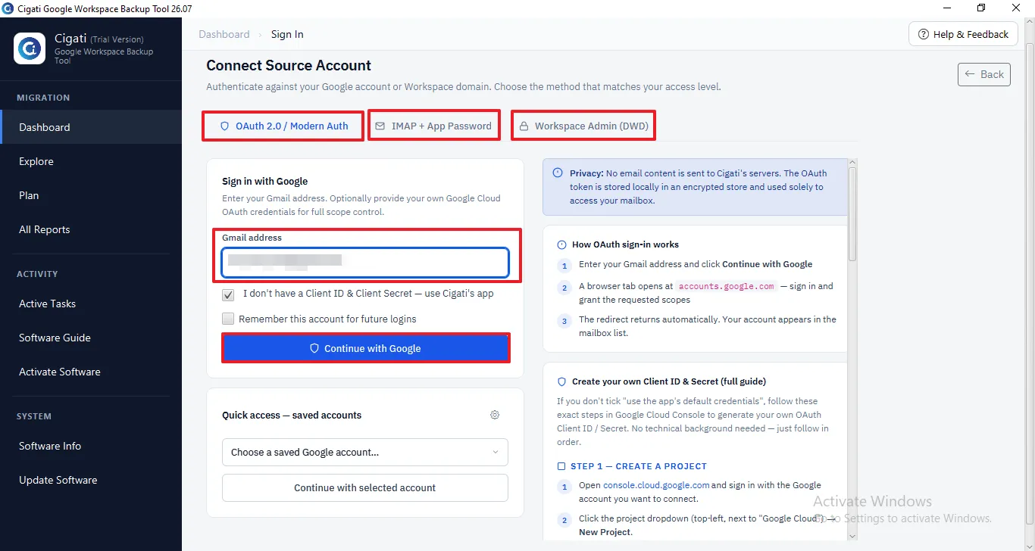The image size is (1035, 551).
Task: Click the accounts.google.com code link
Action: pyautogui.click(x=727, y=286)
